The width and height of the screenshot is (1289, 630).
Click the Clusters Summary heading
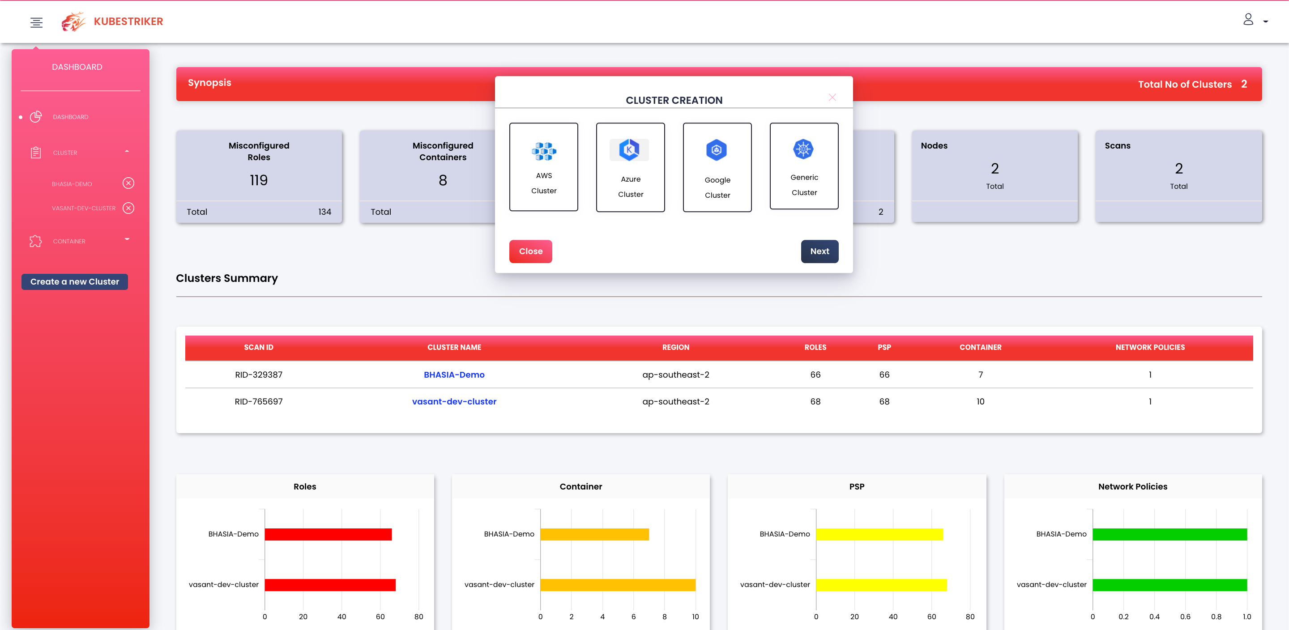pos(226,278)
